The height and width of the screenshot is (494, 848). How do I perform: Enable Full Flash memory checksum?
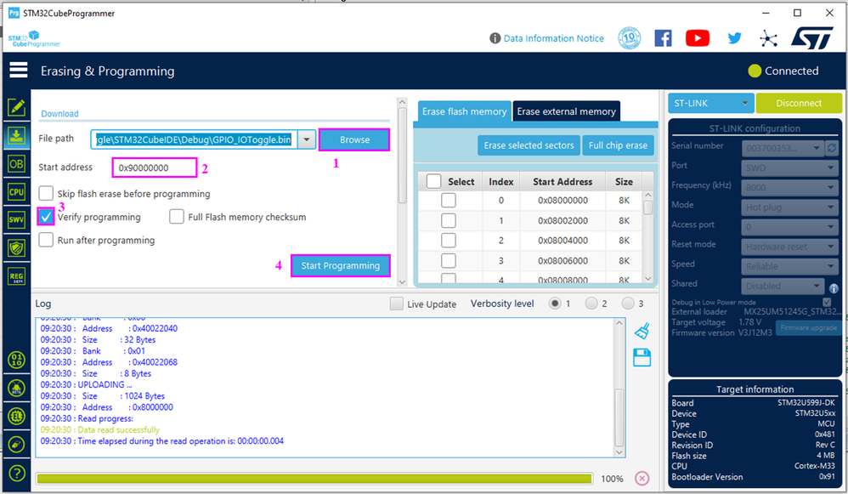click(x=176, y=217)
